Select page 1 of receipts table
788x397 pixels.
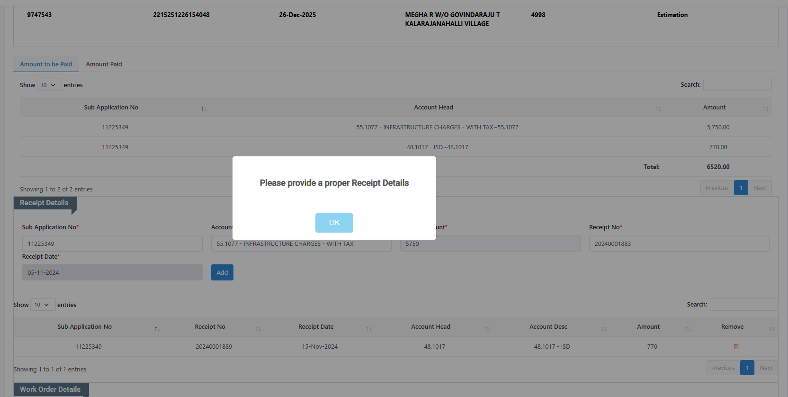coord(747,368)
